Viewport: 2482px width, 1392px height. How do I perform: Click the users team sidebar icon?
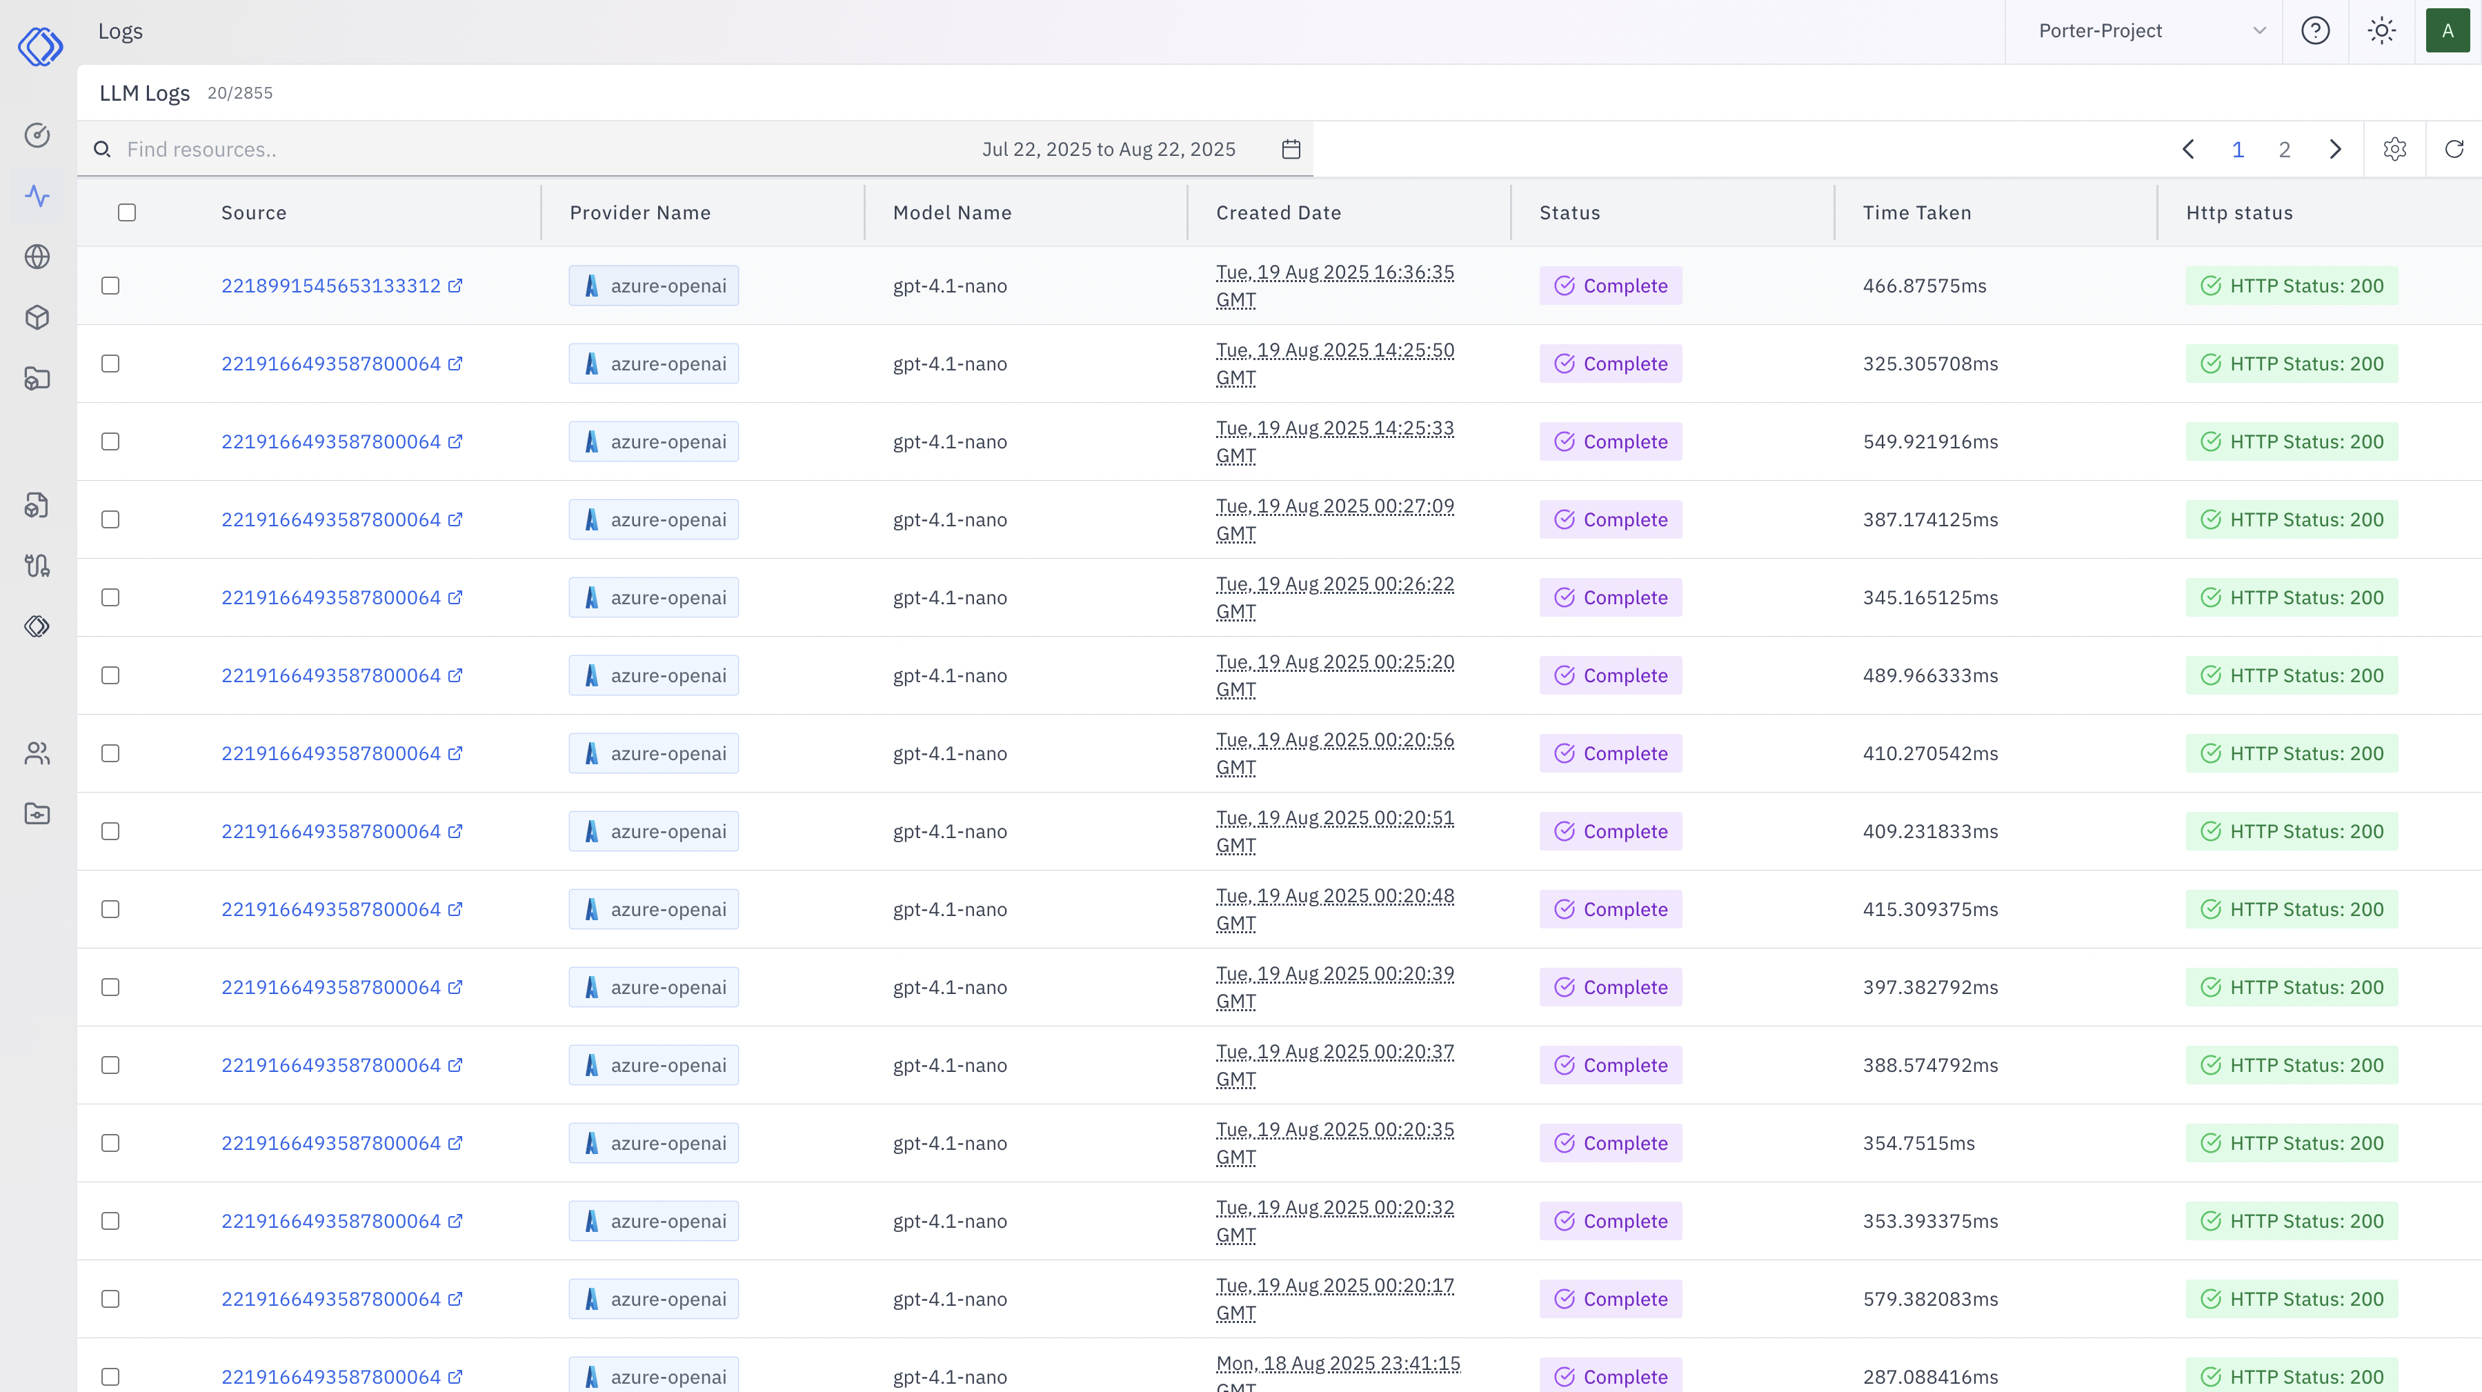coord(37,753)
